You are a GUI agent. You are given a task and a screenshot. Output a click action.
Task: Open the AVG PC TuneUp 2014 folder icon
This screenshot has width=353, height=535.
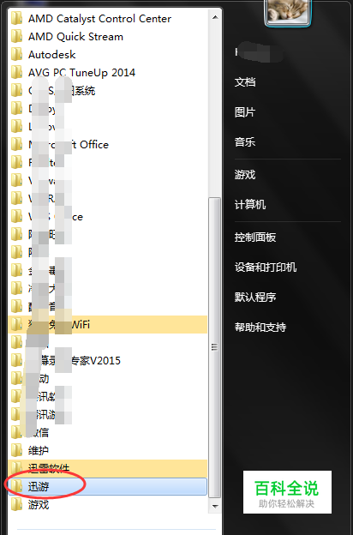click(16, 73)
